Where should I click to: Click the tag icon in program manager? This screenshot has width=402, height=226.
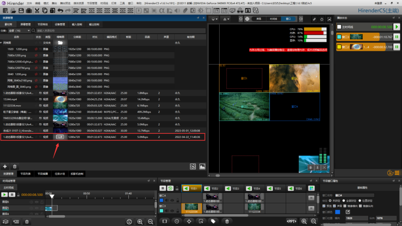pos(213,222)
